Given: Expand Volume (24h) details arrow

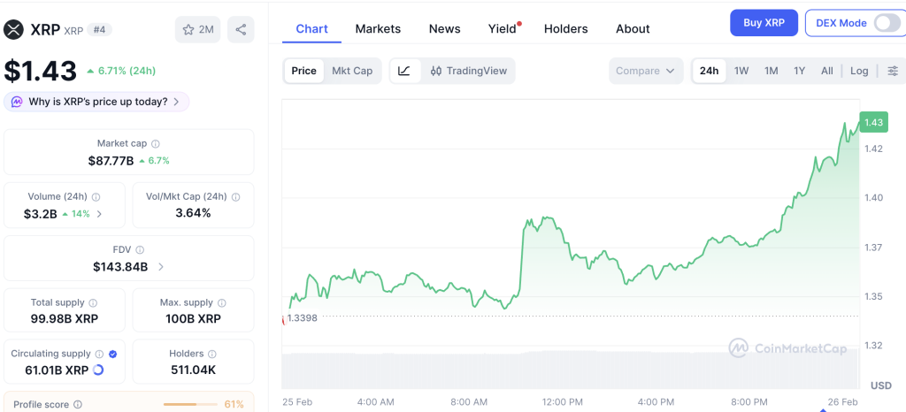Looking at the screenshot, I should (99, 213).
